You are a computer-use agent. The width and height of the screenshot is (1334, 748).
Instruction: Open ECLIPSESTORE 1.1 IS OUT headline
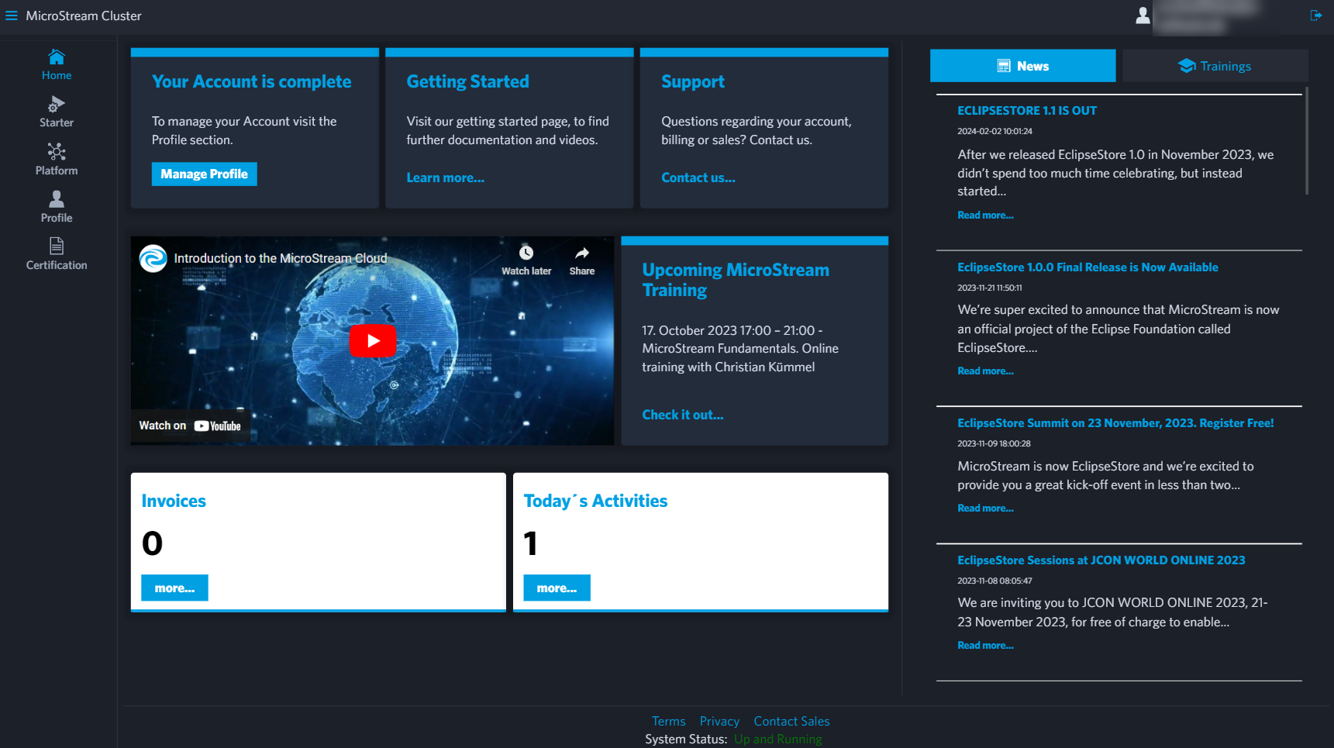1026,111
